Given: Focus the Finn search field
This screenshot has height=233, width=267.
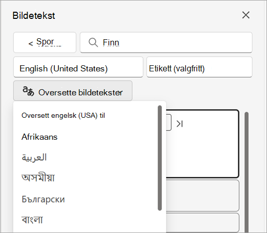Looking at the screenshot, I should point(166,42).
